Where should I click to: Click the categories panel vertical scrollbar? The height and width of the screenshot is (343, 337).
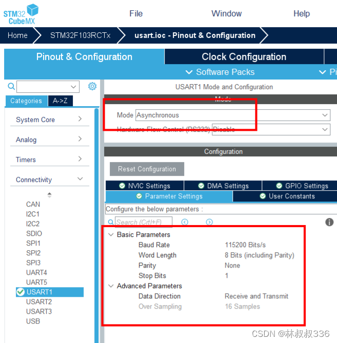pos(96,225)
